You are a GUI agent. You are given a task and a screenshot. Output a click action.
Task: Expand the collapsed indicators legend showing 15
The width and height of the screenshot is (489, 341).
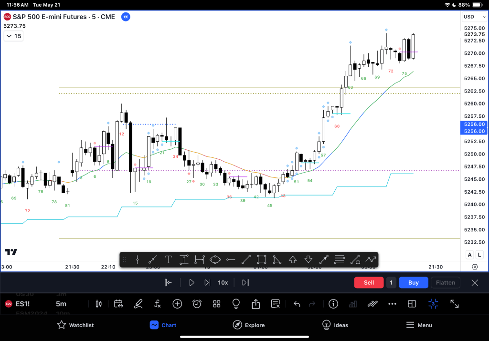click(13, 36)
